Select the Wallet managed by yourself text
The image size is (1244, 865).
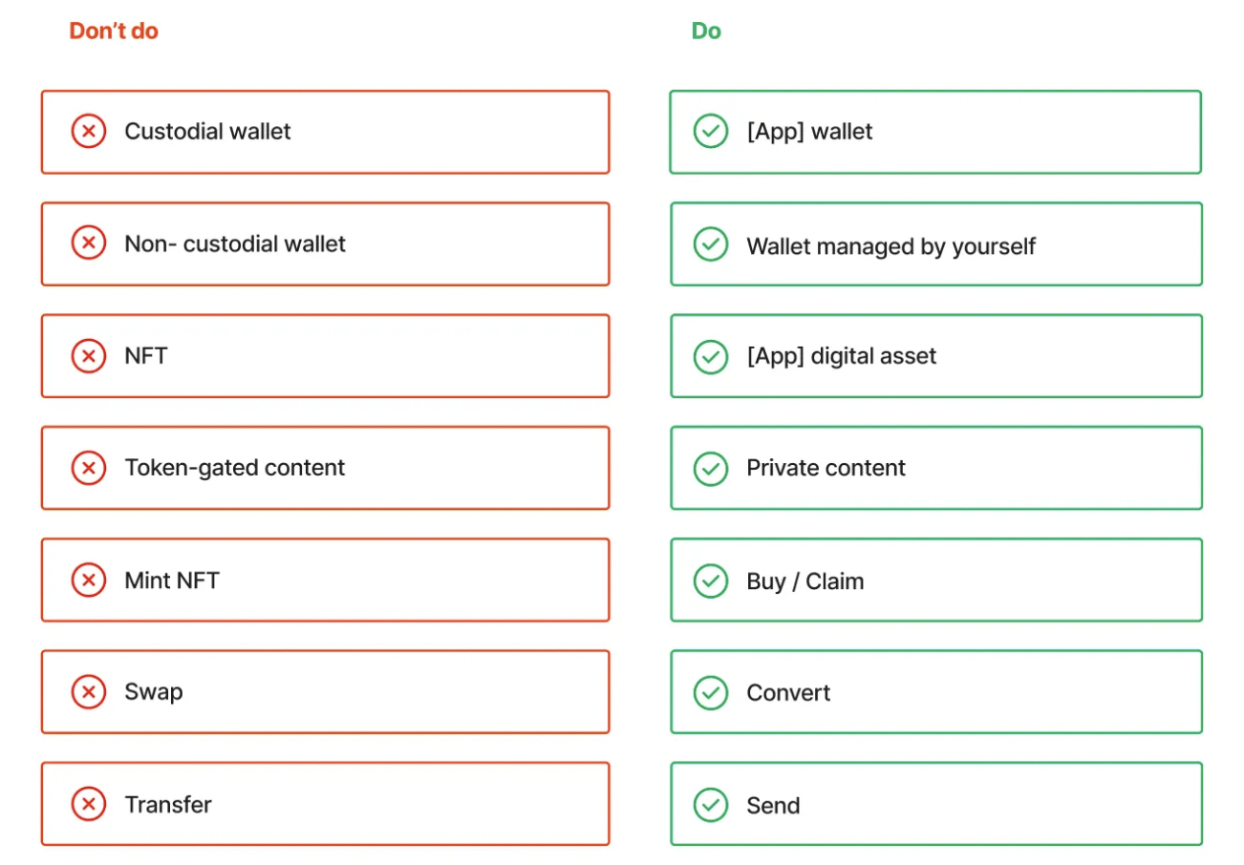click(x=890, y=246)
